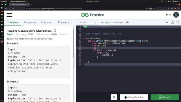Click 'Accuracy: 71.5%' stat
Viewport: 181px width, 102px height.
(25, 35)
